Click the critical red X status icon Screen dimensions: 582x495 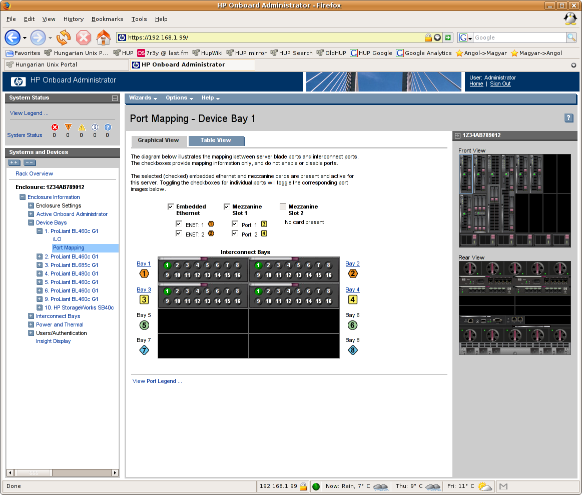[55, 127]
